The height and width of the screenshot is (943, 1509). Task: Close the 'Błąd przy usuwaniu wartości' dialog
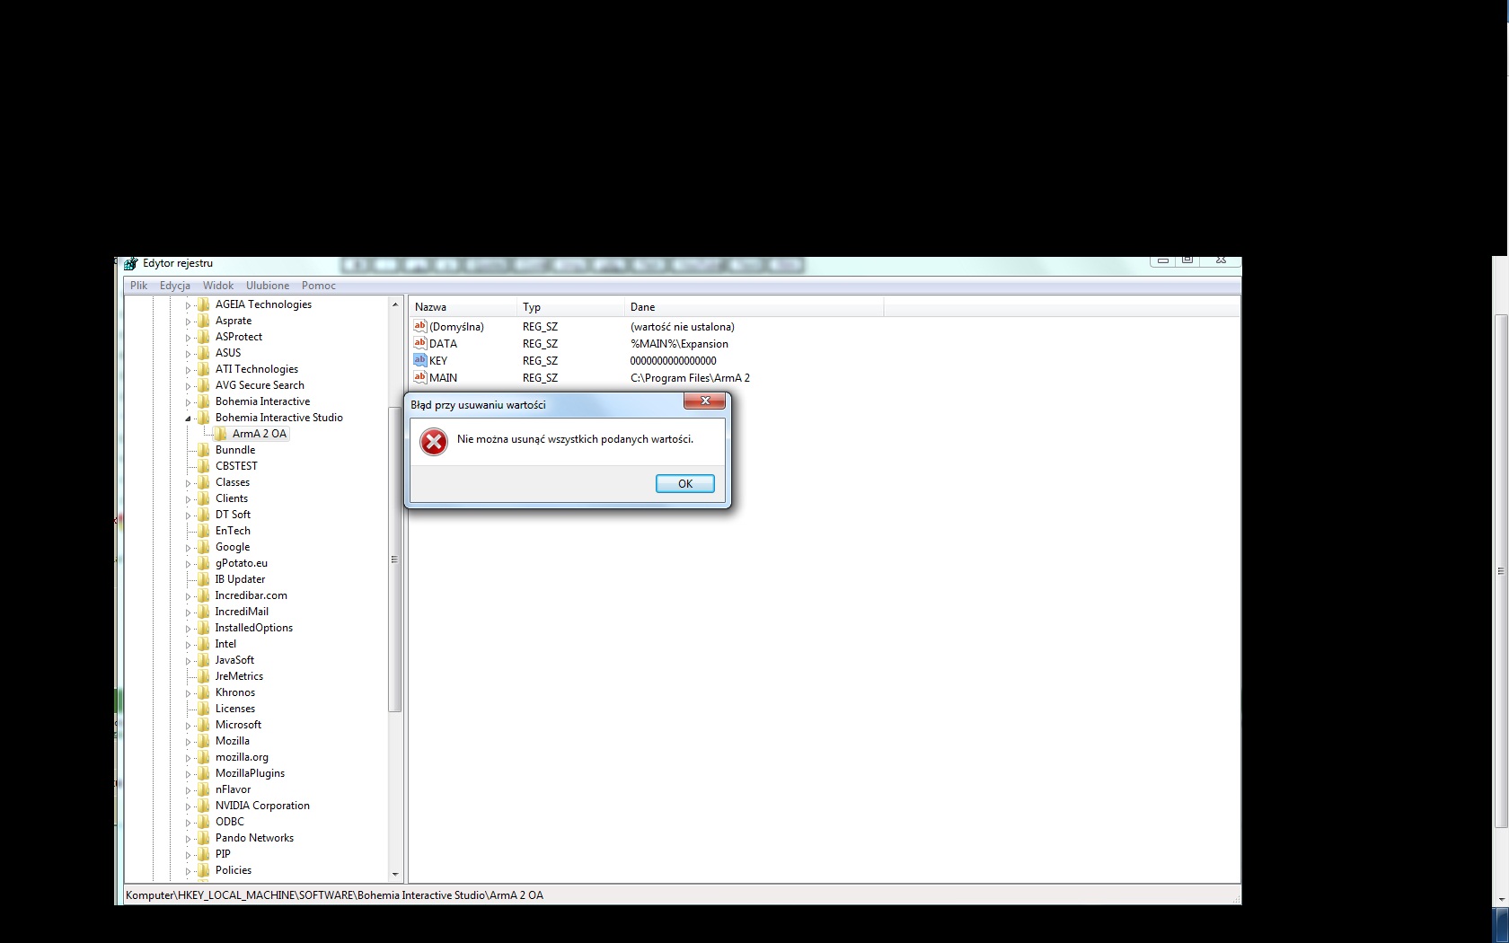pos(705,401)
